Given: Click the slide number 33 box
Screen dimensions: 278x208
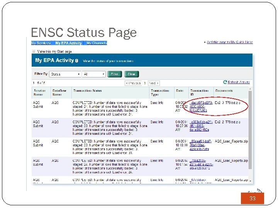Looking at the screenshot, I should click(x=252, y=198).
